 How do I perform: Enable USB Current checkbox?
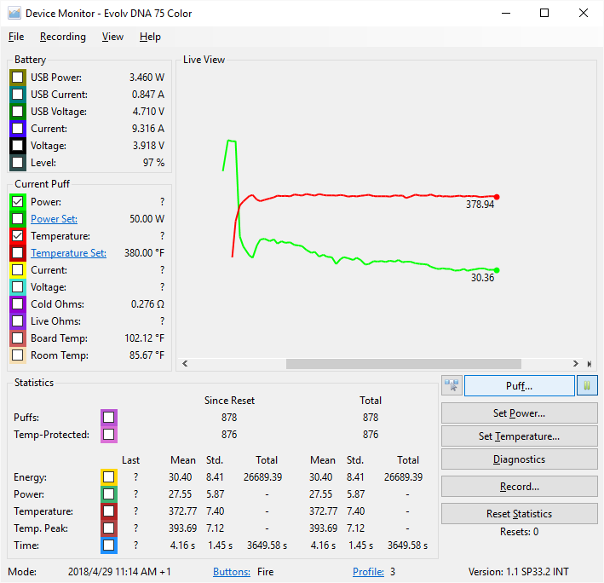(x=17, y=95)
